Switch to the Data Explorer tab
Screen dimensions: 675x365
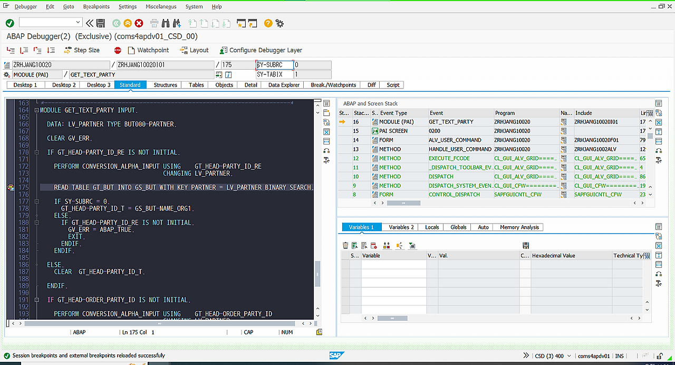pyautogui.click(x=284, y=85)
